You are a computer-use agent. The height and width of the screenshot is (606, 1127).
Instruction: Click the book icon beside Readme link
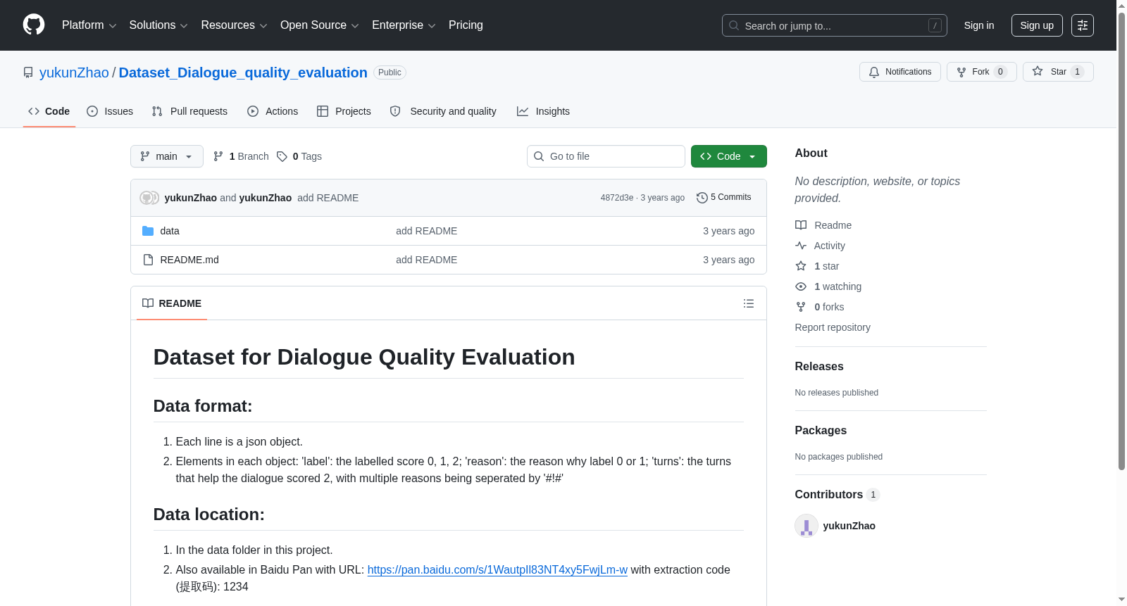click(801, 225)
